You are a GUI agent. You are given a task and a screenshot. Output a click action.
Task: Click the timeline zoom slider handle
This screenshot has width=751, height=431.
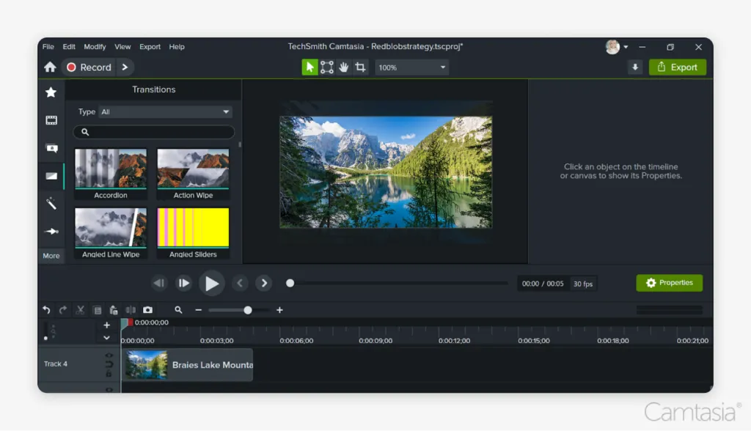[248, 310]
